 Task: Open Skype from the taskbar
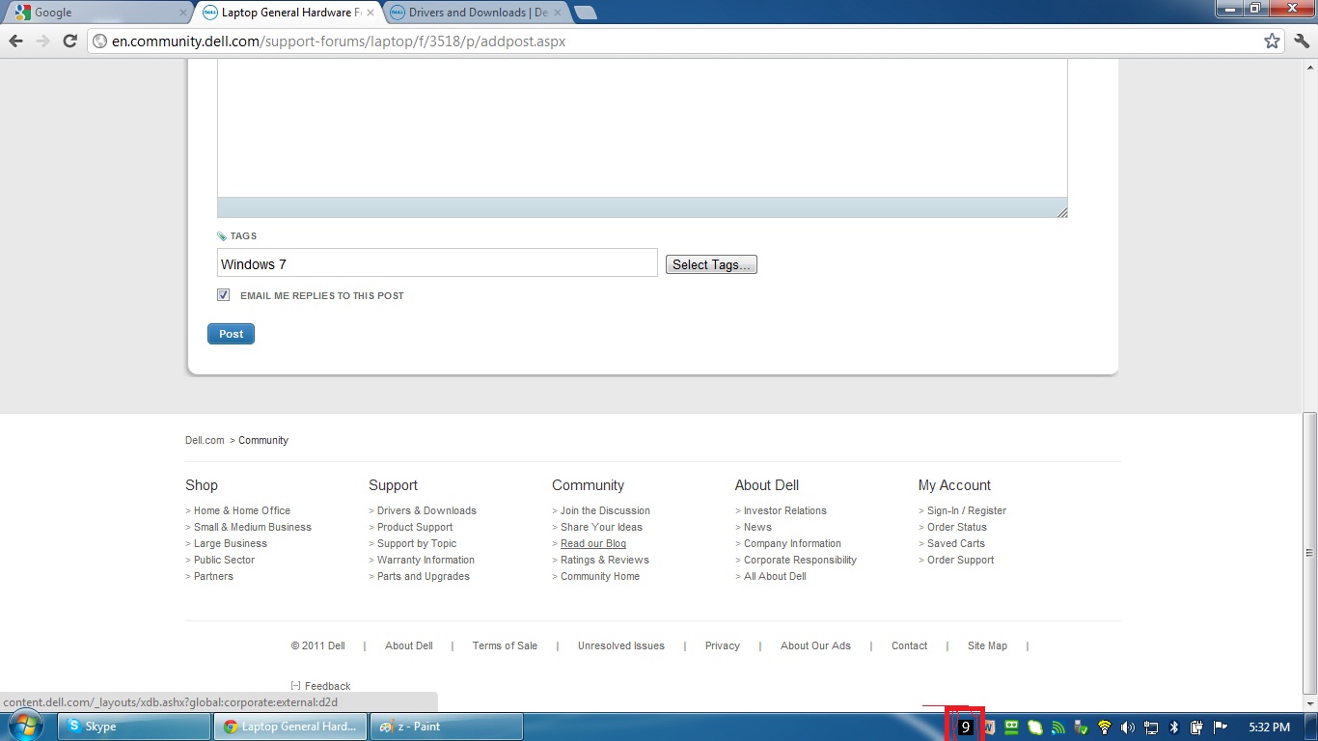click(x=135, y=727)
